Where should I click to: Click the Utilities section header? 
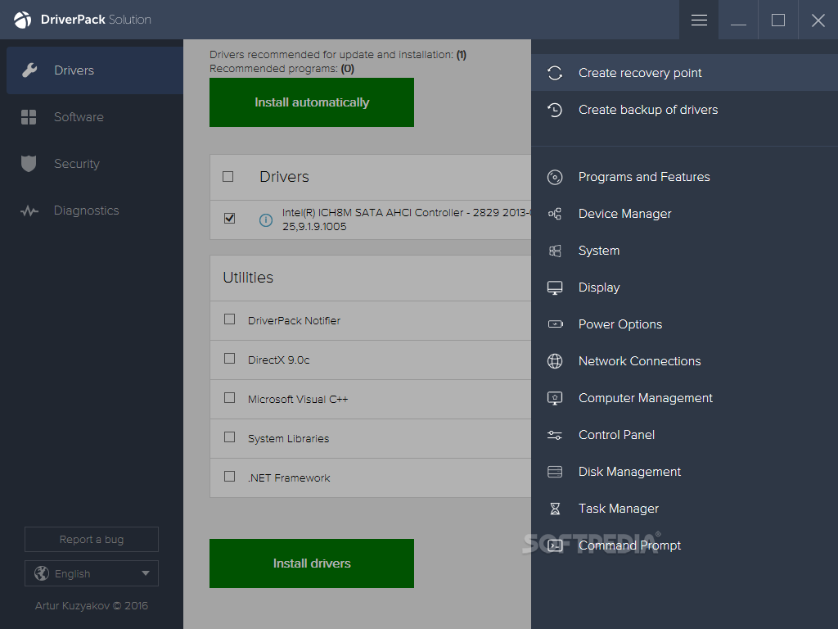pyautogui.click(x=248, y=278)
